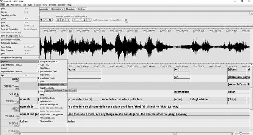Click Save as Template menu entry
The width and height of the screenshot is (253, 135).
click(20, 29)
